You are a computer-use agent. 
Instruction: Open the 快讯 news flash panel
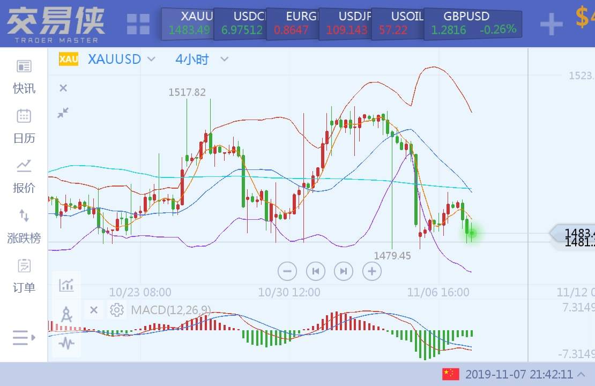pos(24,76)
